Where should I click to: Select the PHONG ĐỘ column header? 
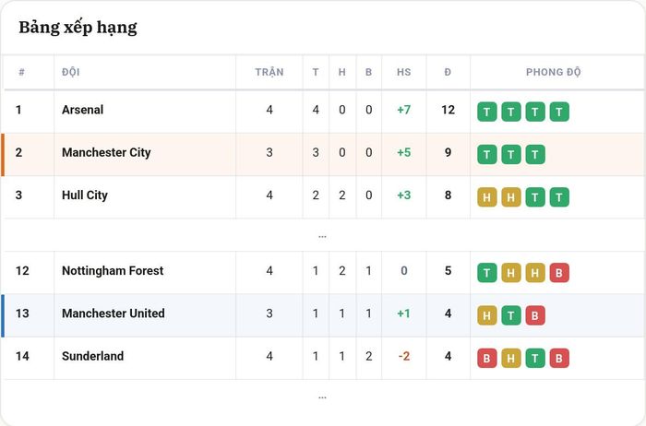[554, 72]
